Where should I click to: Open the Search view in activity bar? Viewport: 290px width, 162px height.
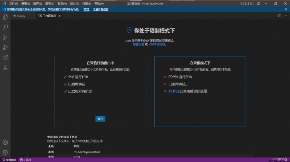(x=5, y=27)
